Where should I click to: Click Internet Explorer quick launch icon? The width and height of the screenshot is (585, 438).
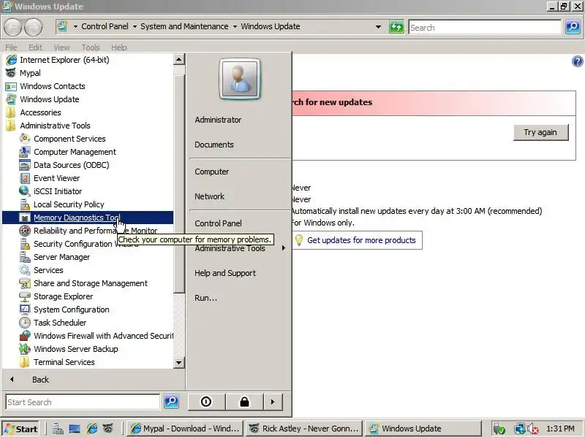tap(91, 429)
